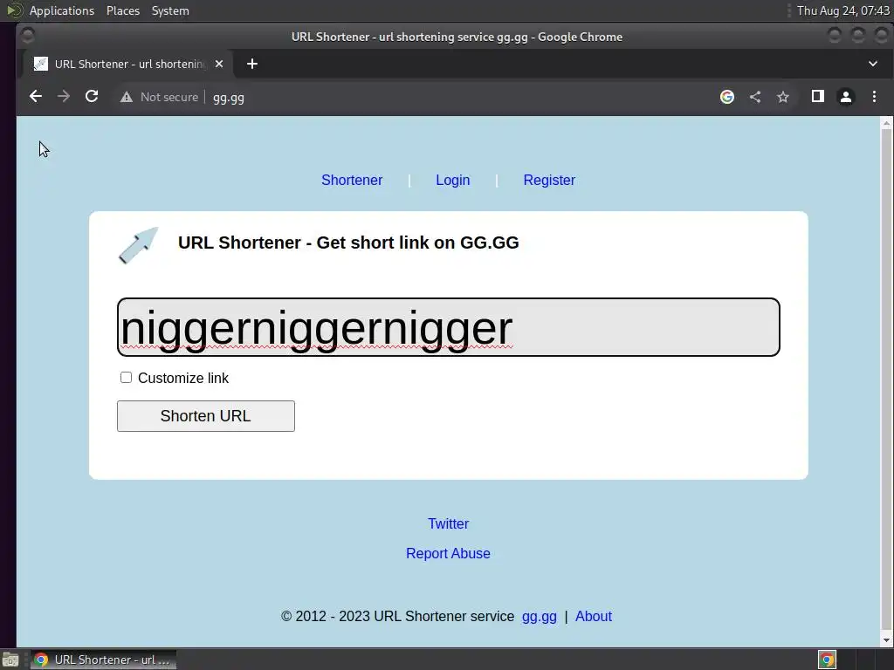Select the URL Shortener browser tab
This screenshot has height=670, width=894.
coord(127,64)
